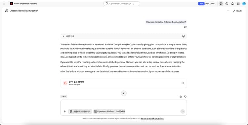
Task: Toggle the AI Assistant icon in header
Action: 221,4
